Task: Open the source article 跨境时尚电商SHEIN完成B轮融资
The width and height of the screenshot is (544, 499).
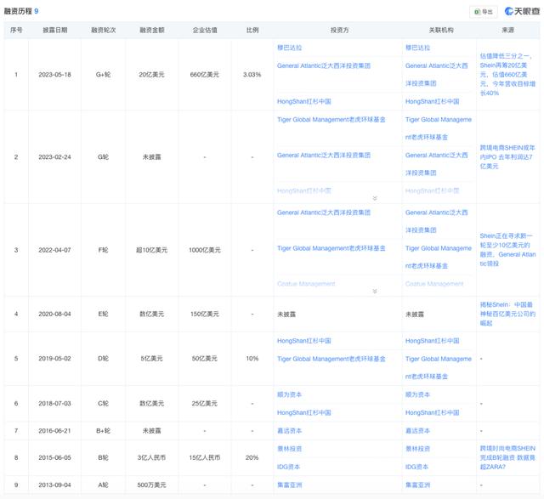Action: 507,457
